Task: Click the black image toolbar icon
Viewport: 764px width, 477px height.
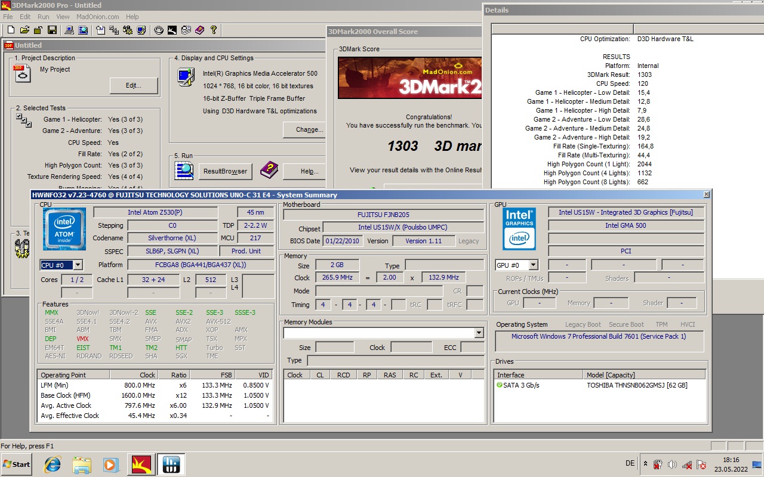Action: [x=172, y=30]
